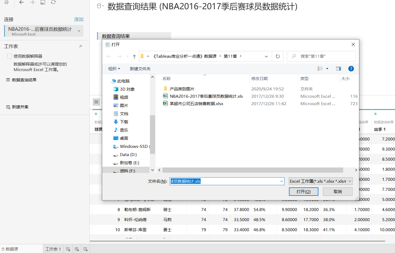Image resolution: width=395 pixels, height=253 pixels.
Task: Click dialog back navigation arrow
Action: click(x=109, y=56)
